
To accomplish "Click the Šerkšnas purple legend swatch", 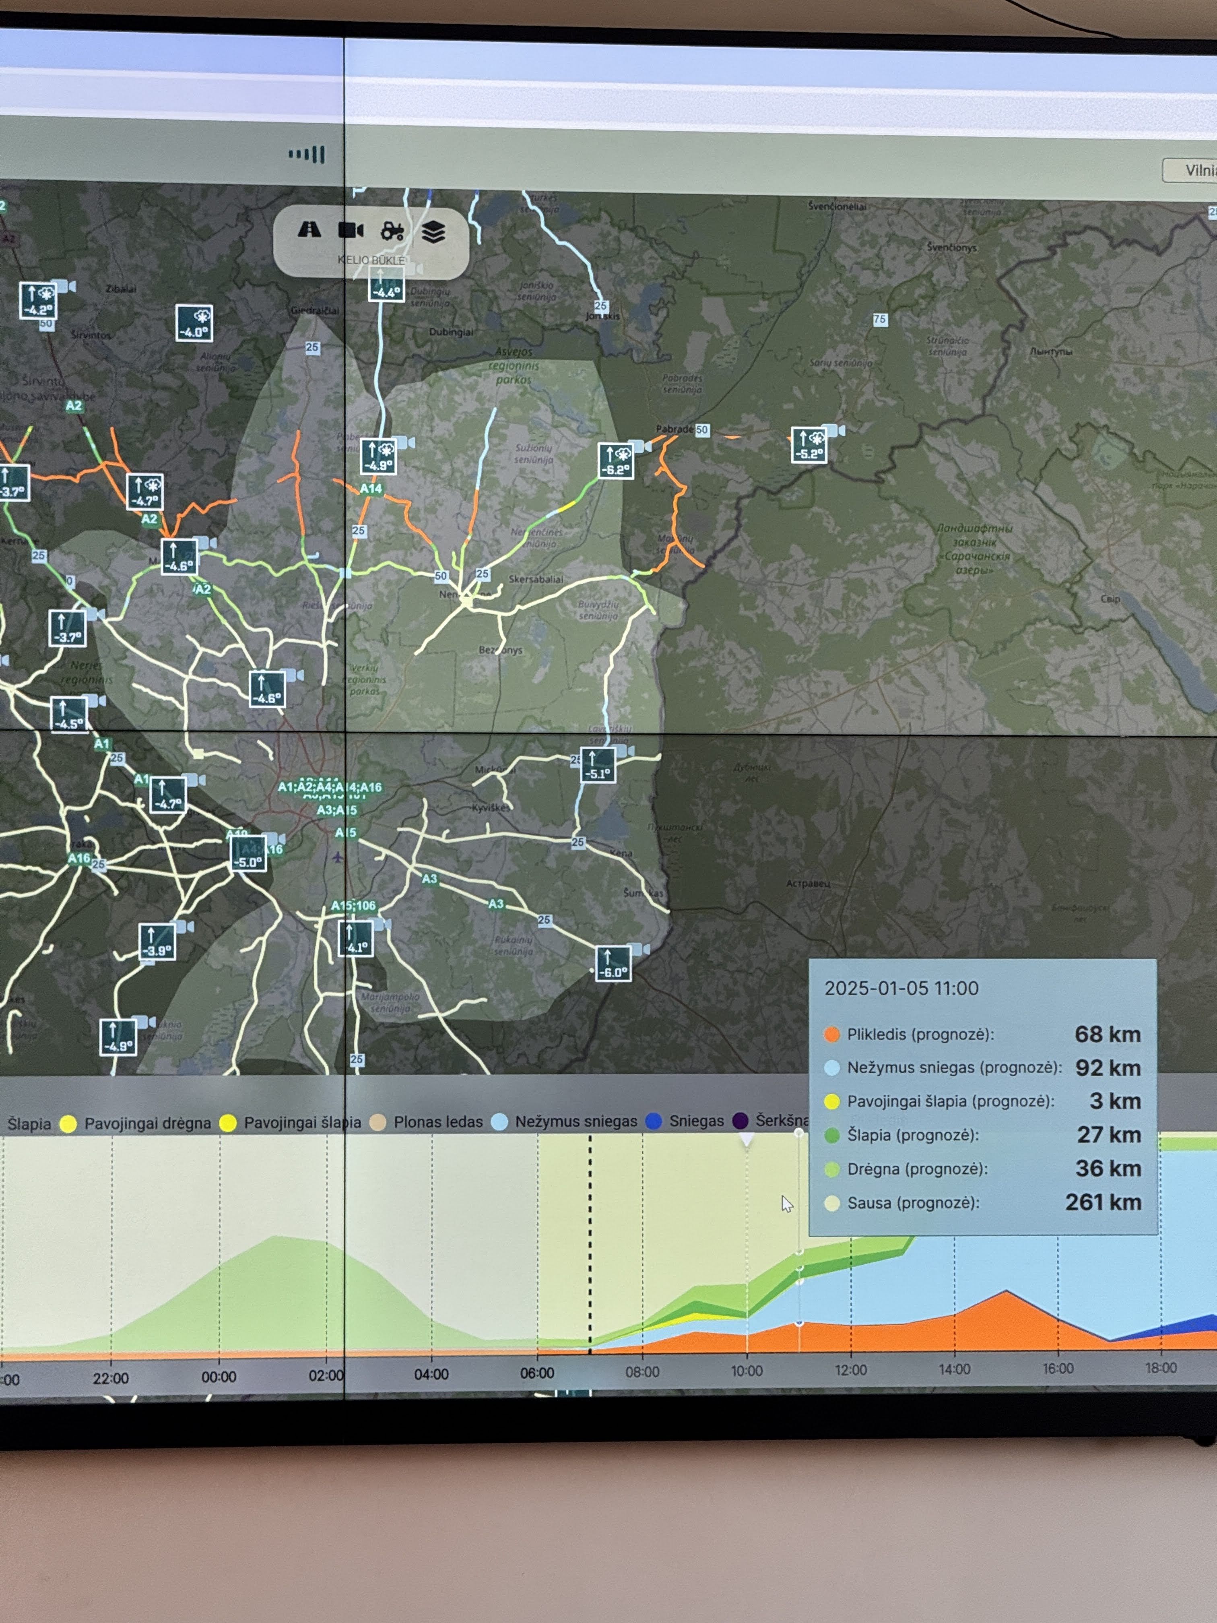I will (x=741, y=1121).
